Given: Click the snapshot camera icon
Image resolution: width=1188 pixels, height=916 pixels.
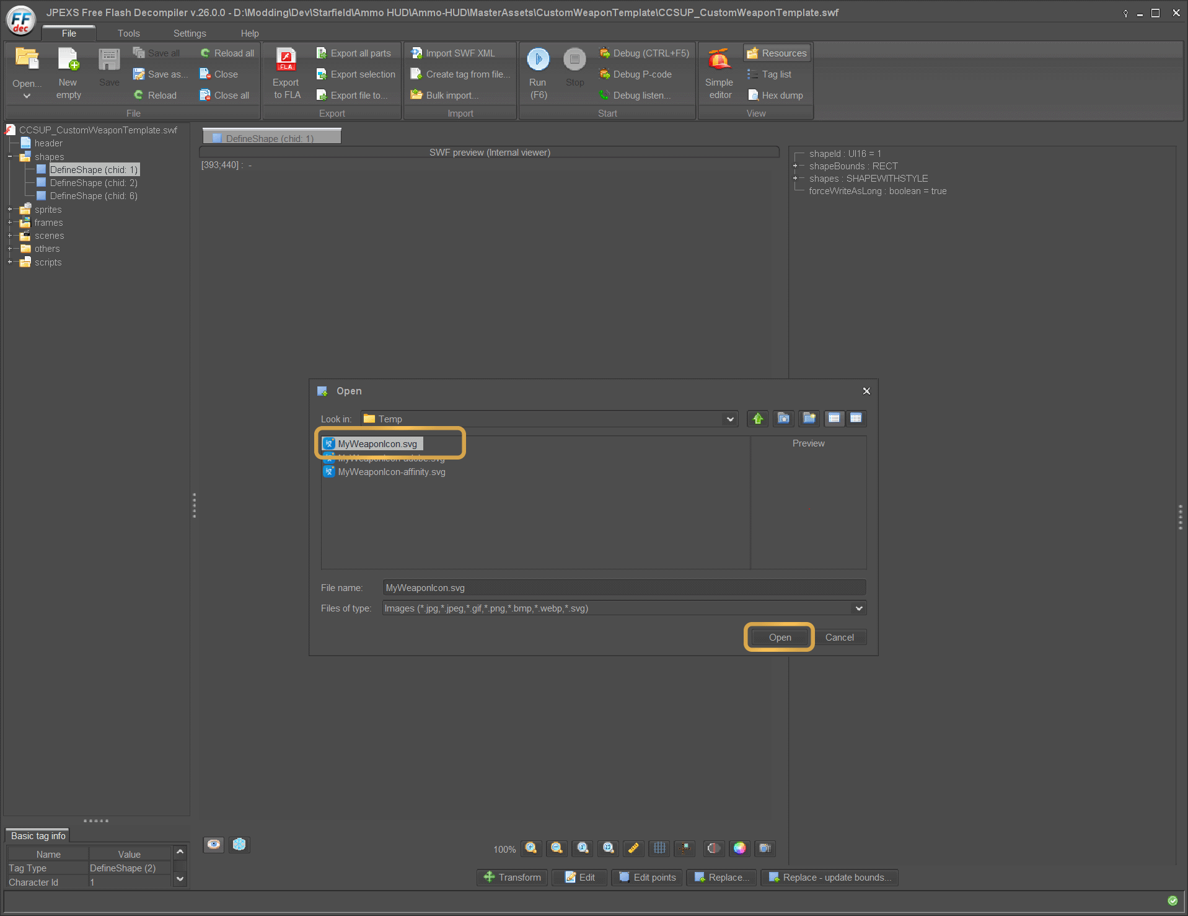Looking at the screenshot, I should 765,848.
